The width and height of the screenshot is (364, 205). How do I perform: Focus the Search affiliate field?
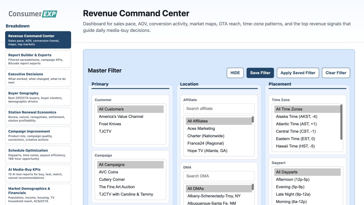219,108
